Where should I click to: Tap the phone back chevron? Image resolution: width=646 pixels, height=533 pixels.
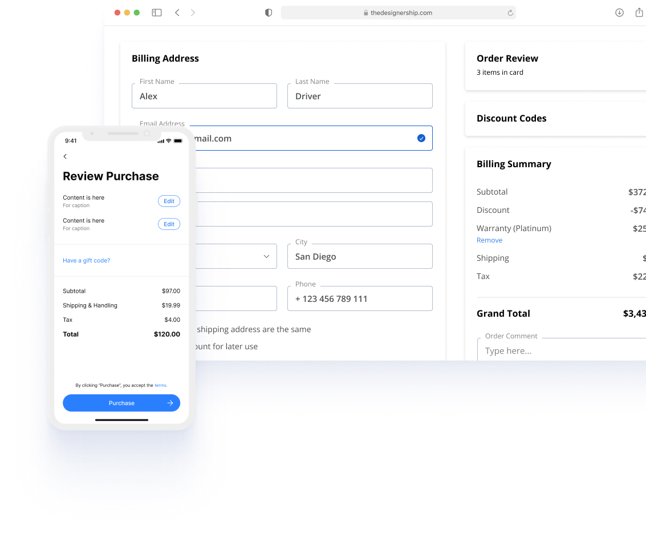[x=65, y=156]
